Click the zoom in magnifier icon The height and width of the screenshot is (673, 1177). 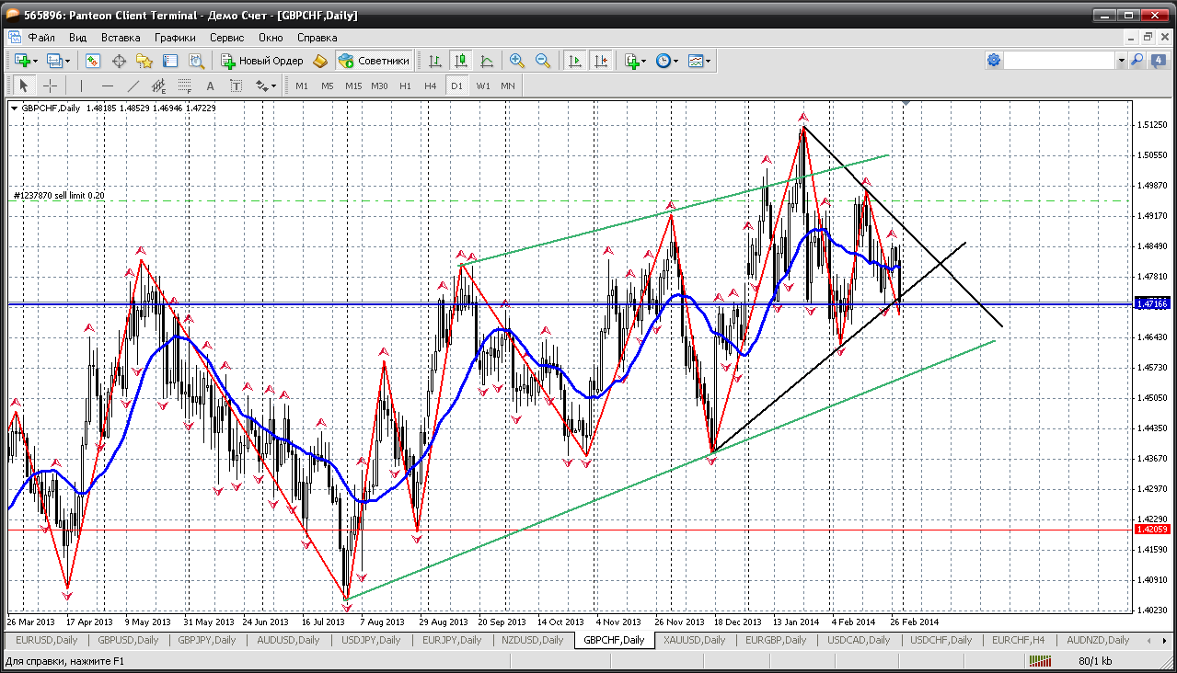tap(517, 61)
